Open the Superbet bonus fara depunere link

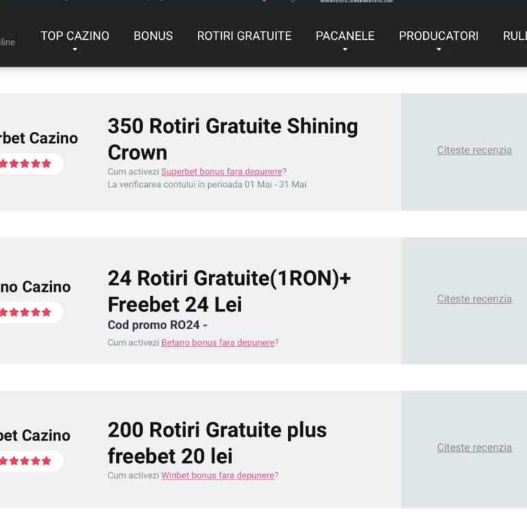pyautogui.click(x=221, y=172)
